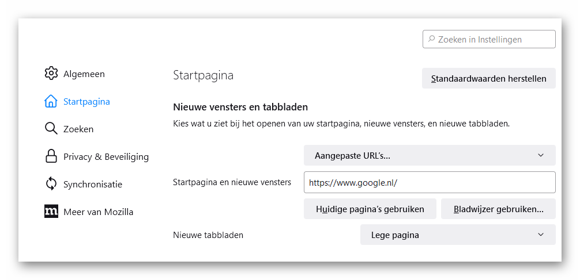
Task: Open the Lege pagina dropdown
Action: click(457, 235)
